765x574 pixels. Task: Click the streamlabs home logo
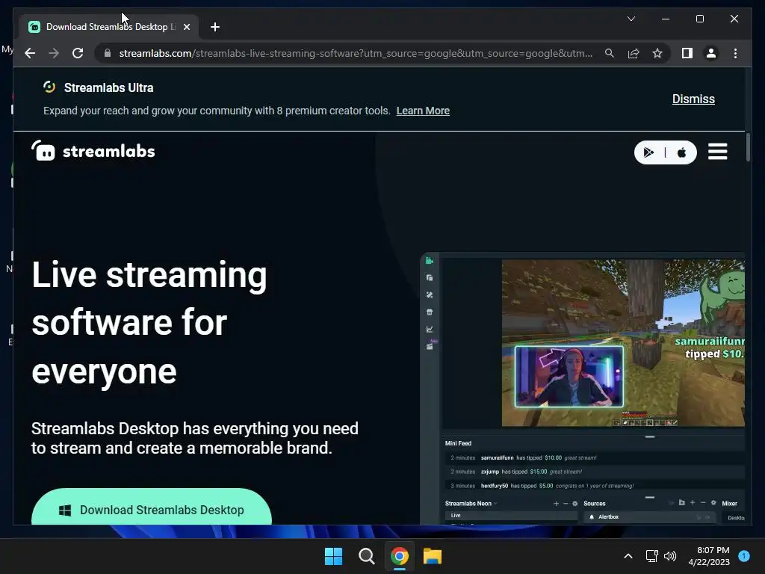coord(93,151)
